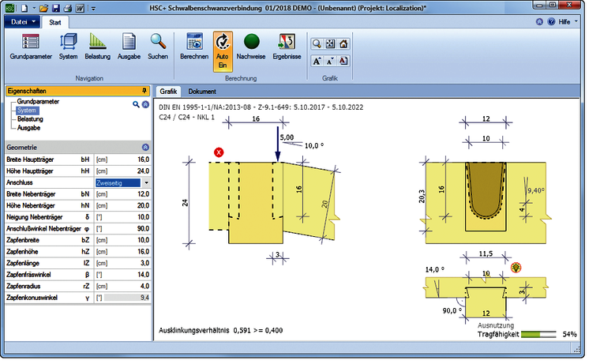Viewport: 600px width, 364px height.
Task: Collapse the Geometrie section
Action: tap(145, 148)
